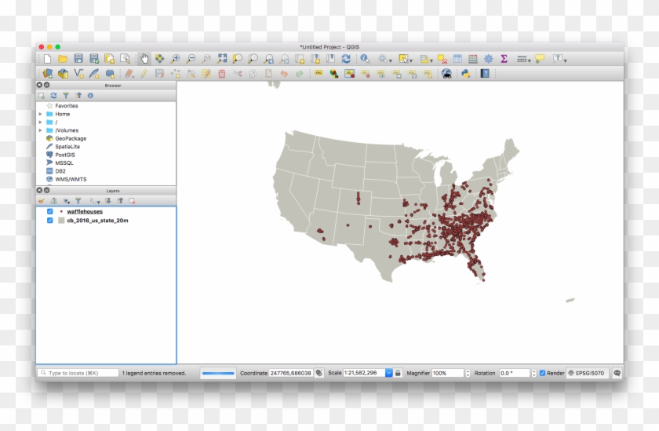Viewport: 659px width, 431px height.
Task: Click New SpatiaLite Layer feather icon
Action: click(x=94, y=74)
